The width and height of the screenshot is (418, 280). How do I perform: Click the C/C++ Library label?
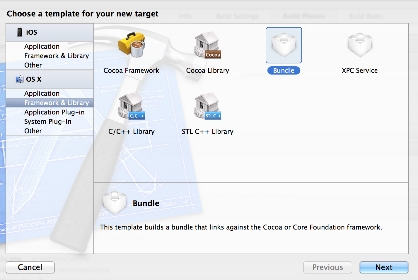(x=131, y=131)
